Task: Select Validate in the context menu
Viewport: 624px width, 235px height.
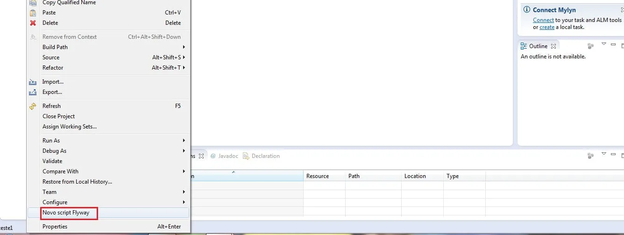Action: (x=108, y=161)
